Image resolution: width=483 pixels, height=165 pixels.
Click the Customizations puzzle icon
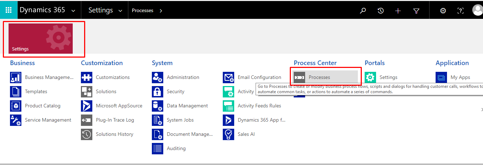coord(87,77)
